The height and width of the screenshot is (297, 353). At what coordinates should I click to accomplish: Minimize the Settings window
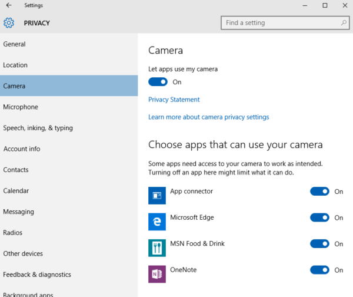[x=305, y=5]
